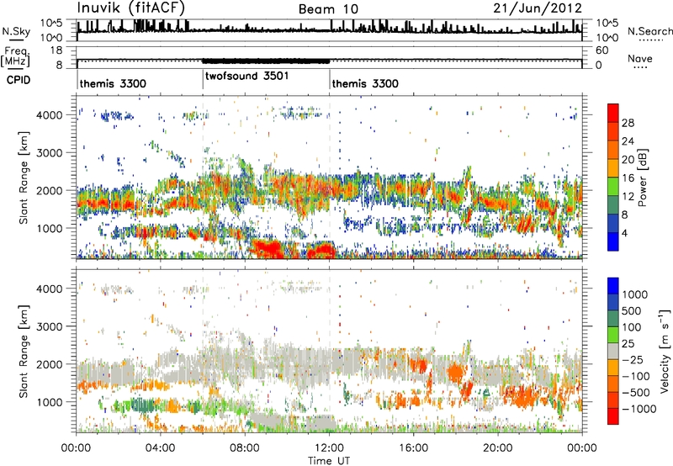Click the '100' tick on velocity scale
Viewport: 673px width, 466px height.
tap(632, 327)
